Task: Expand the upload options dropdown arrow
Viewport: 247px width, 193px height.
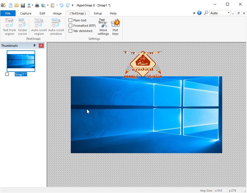Action: pyautogui.click(x=32, y=5)
